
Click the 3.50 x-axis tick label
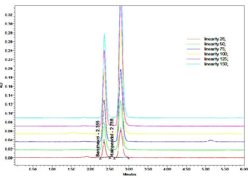pyautogui.click(x=148, y=169)
